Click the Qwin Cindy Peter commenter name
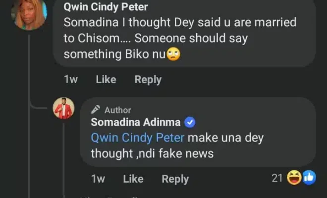 point(106,7)
